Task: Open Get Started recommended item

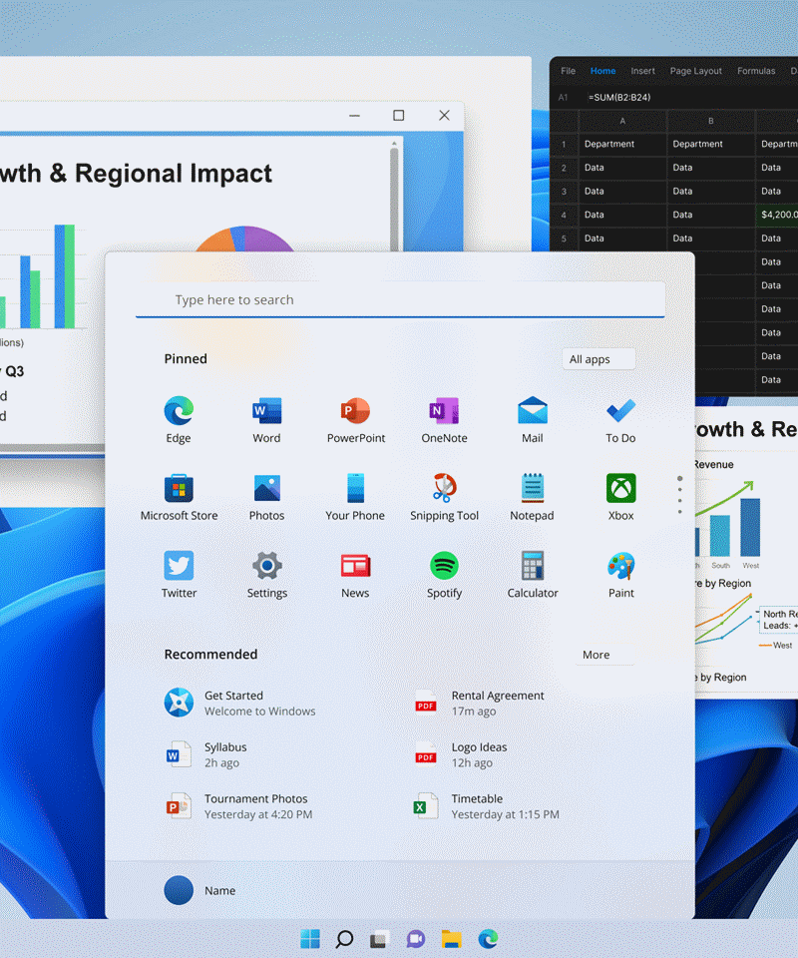Action: tap(240, 703)
